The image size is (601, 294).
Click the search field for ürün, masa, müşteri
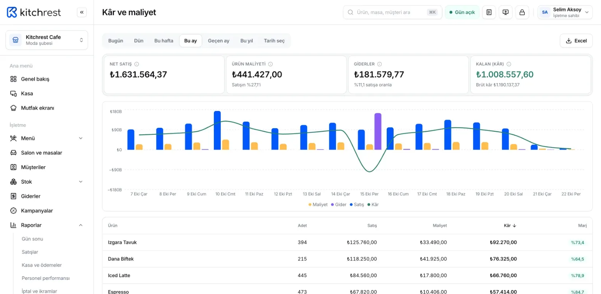pos(392,12)
